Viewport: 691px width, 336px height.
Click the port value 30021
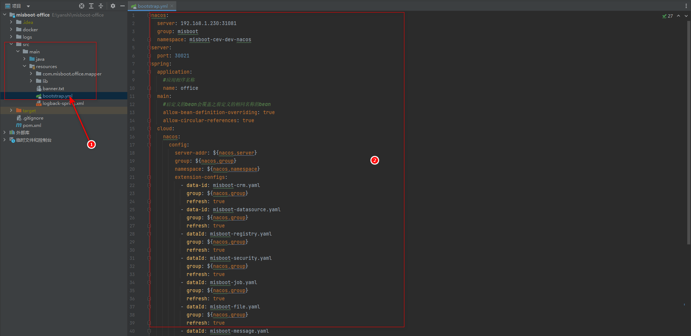pos(182,56)
